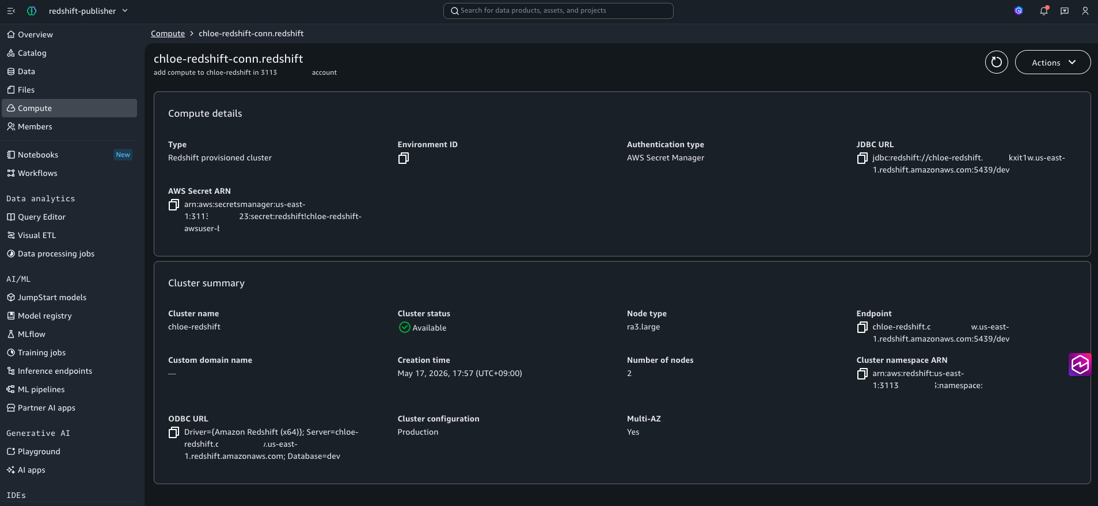Click the Multi-AZ 'Yes' value
The height and width of the screenshot is (506, 1098).
[633, 432]
